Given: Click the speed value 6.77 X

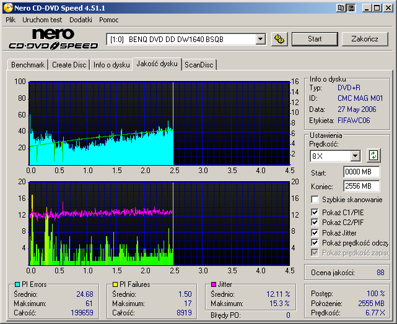Looking at the screenshot, I should pos(375,313).
